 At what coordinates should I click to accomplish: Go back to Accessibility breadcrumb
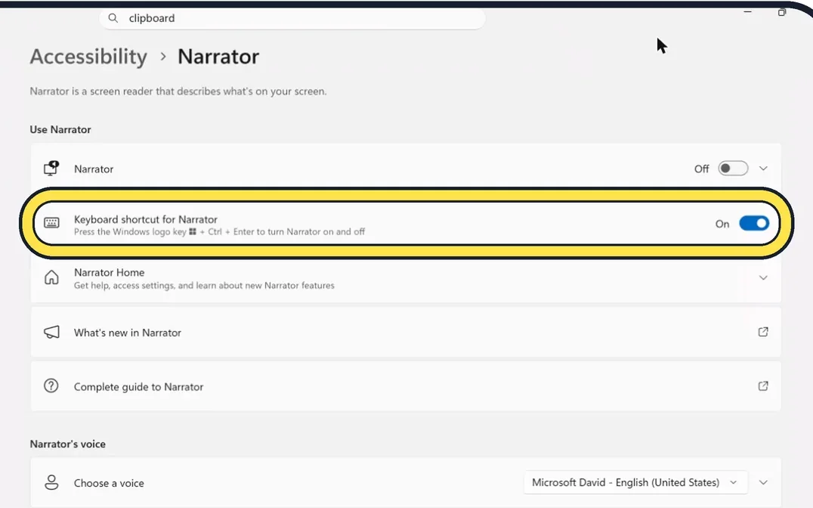click(88, 57)
